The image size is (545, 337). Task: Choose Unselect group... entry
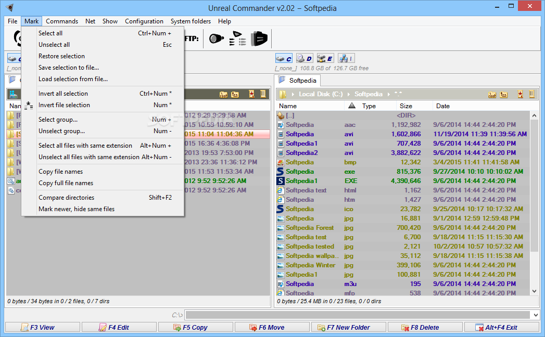click(103, 132)
